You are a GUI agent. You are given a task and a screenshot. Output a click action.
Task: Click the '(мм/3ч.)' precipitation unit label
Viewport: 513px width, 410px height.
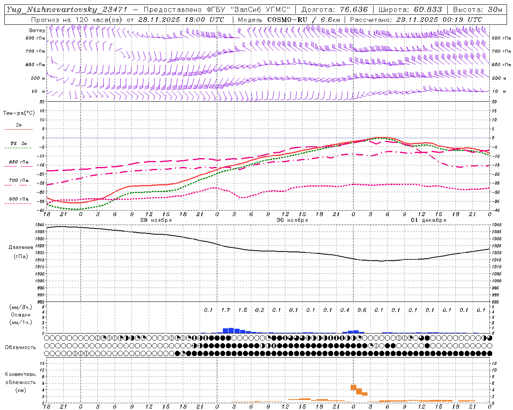coord(21,307)
